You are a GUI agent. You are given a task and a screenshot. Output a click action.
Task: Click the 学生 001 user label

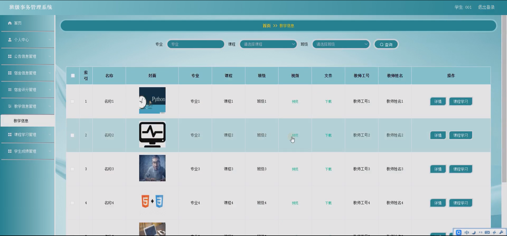click(463, 7)
